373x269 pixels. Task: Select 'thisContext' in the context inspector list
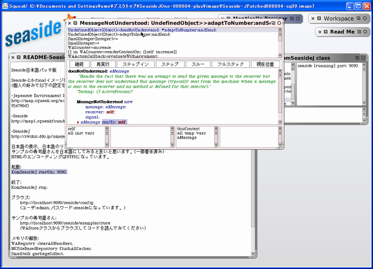tap(188, 129)
